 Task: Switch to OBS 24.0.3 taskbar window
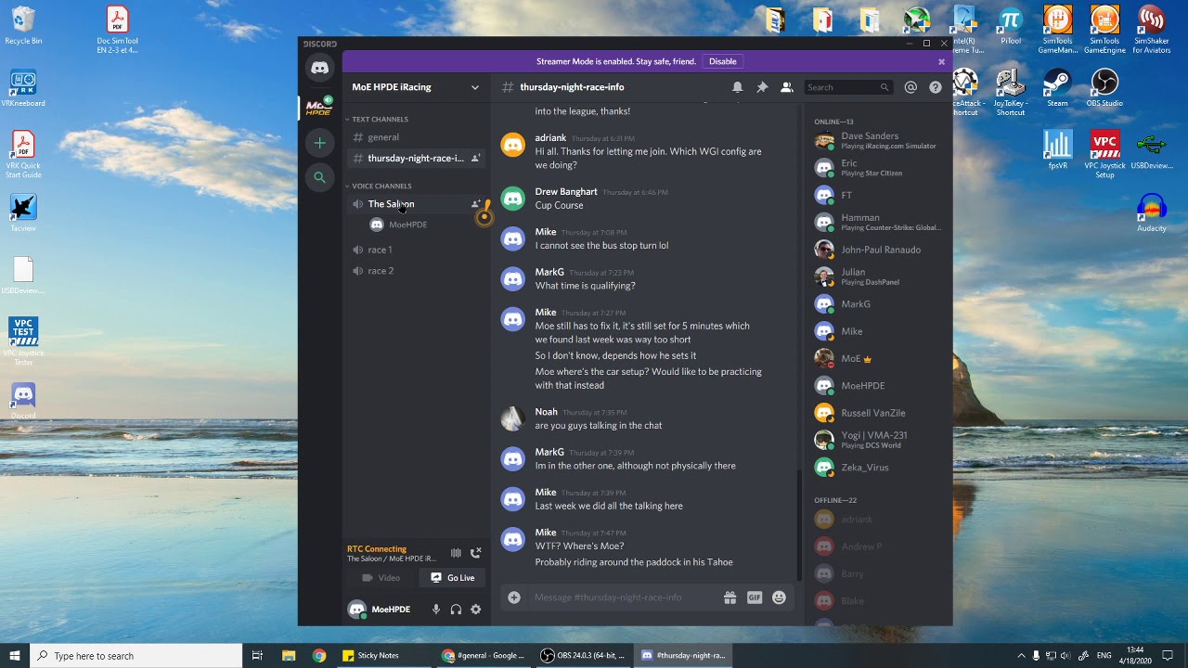(x=584, y=656)
